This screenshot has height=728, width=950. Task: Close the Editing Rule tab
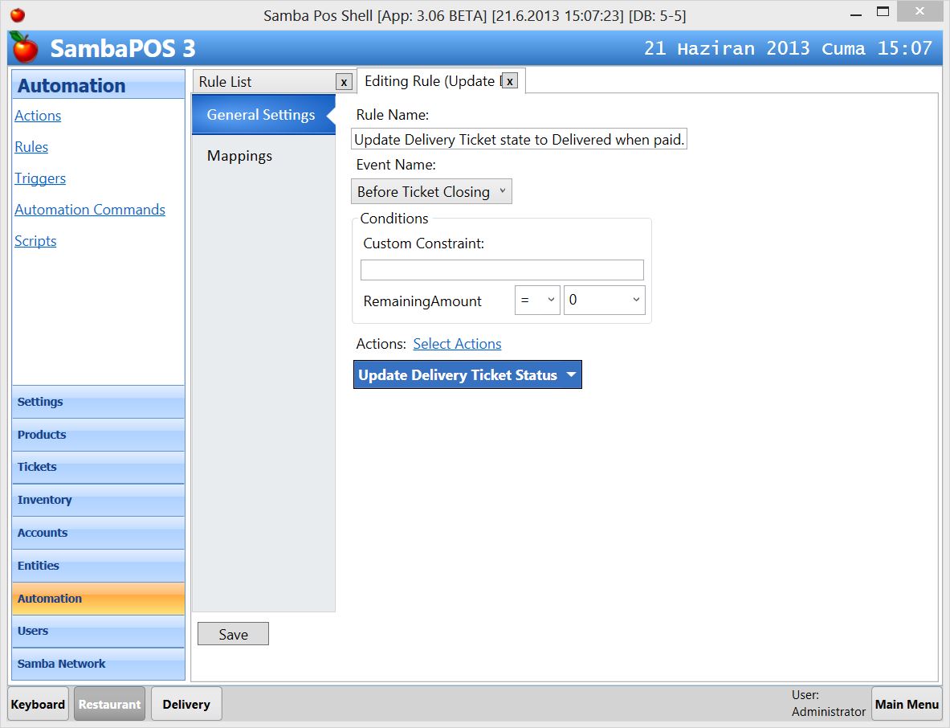point(509,80)
